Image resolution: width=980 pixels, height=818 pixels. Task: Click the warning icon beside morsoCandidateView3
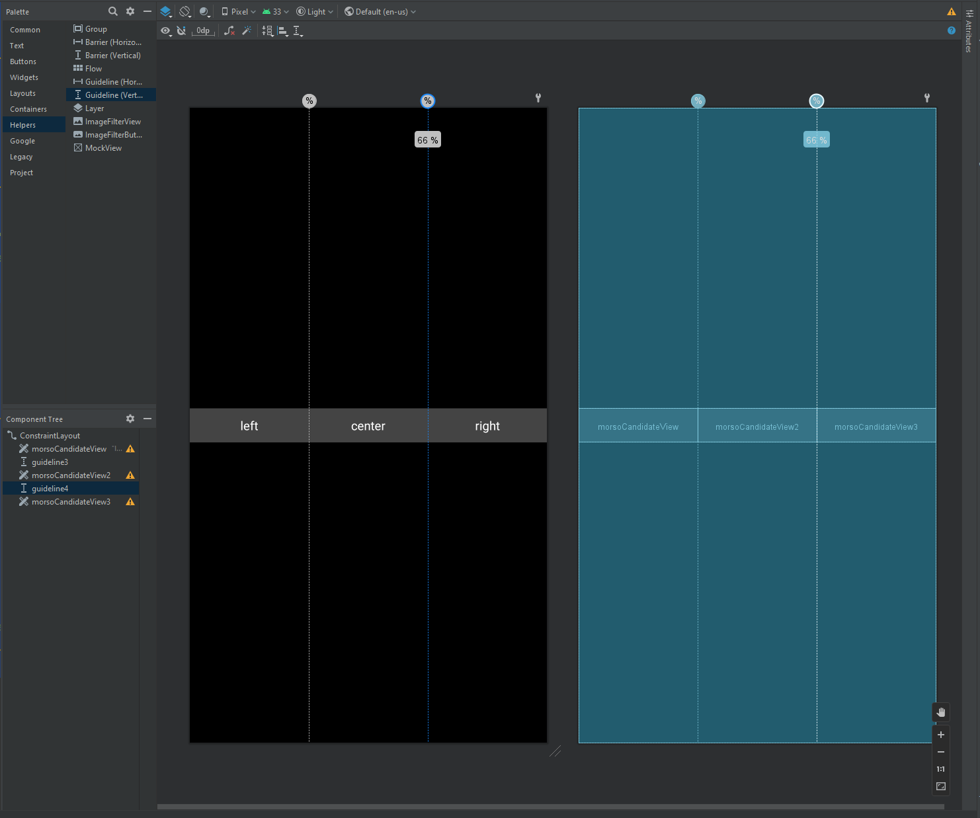point(130,502)
